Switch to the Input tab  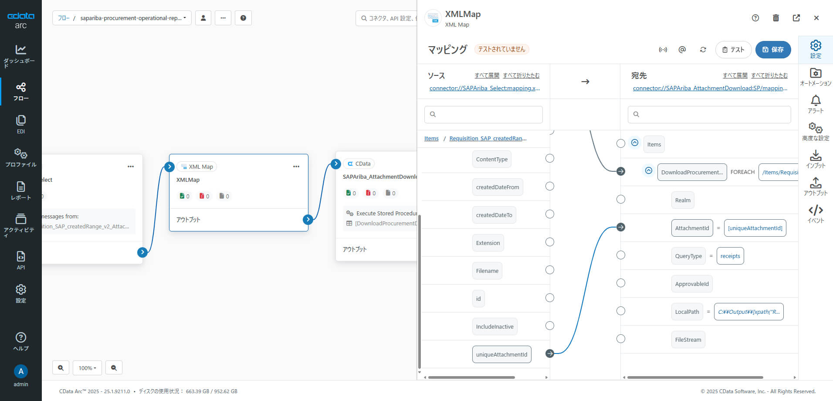click(816, 159)
